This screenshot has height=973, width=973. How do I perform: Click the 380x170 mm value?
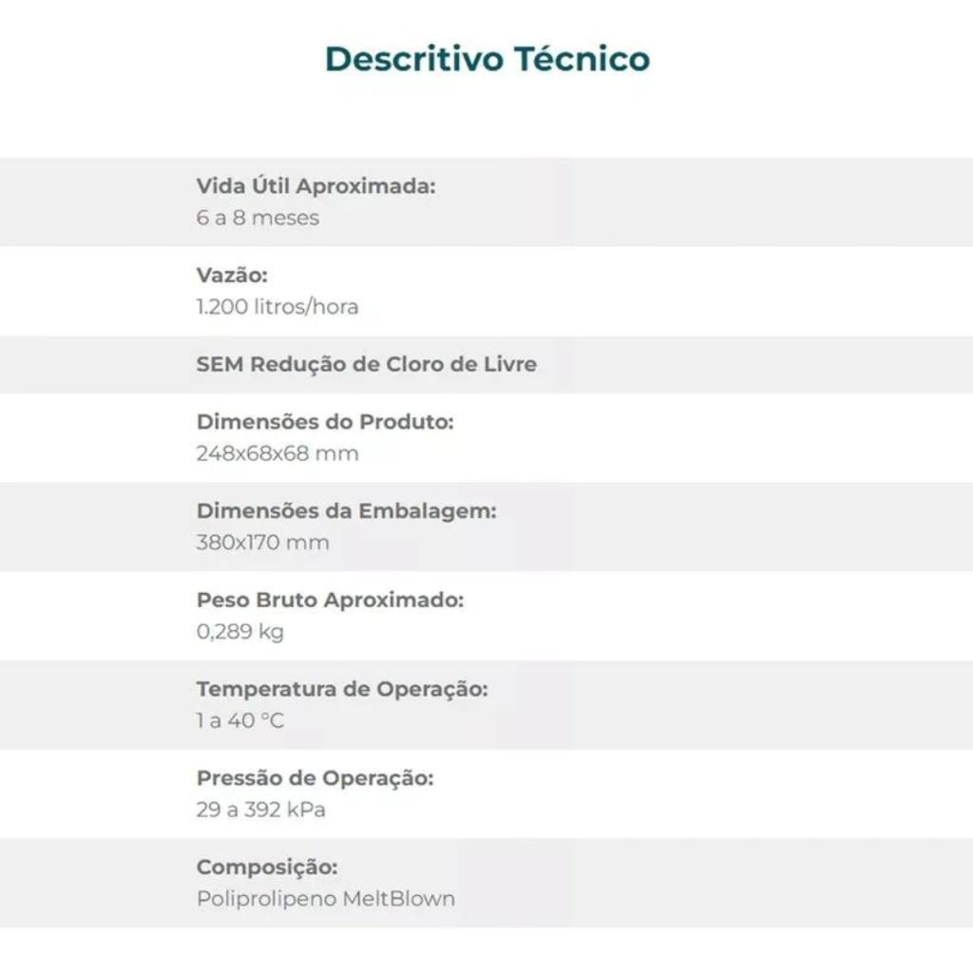[x=262, y=543]
